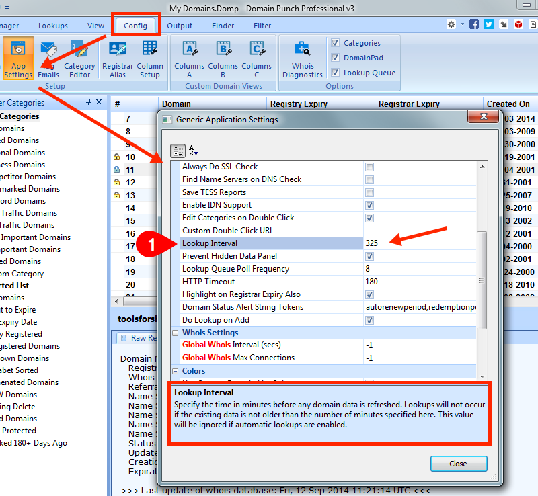Open the Column Setup tool
Screen dimensions: 538x496
[x=150, y=58]
